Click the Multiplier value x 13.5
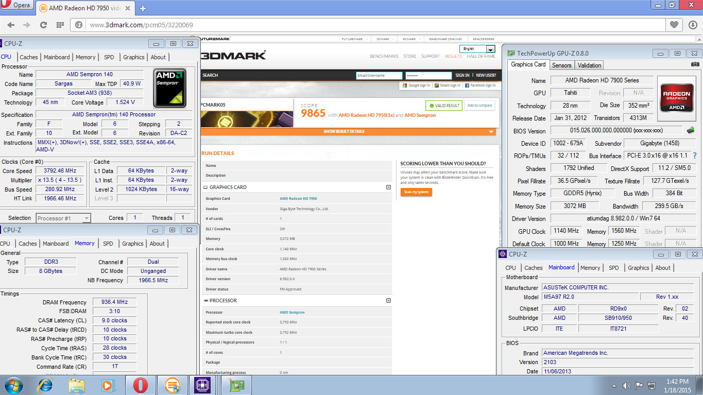The image size is (703, 395). pyautogui.click(x=59, y=180)
